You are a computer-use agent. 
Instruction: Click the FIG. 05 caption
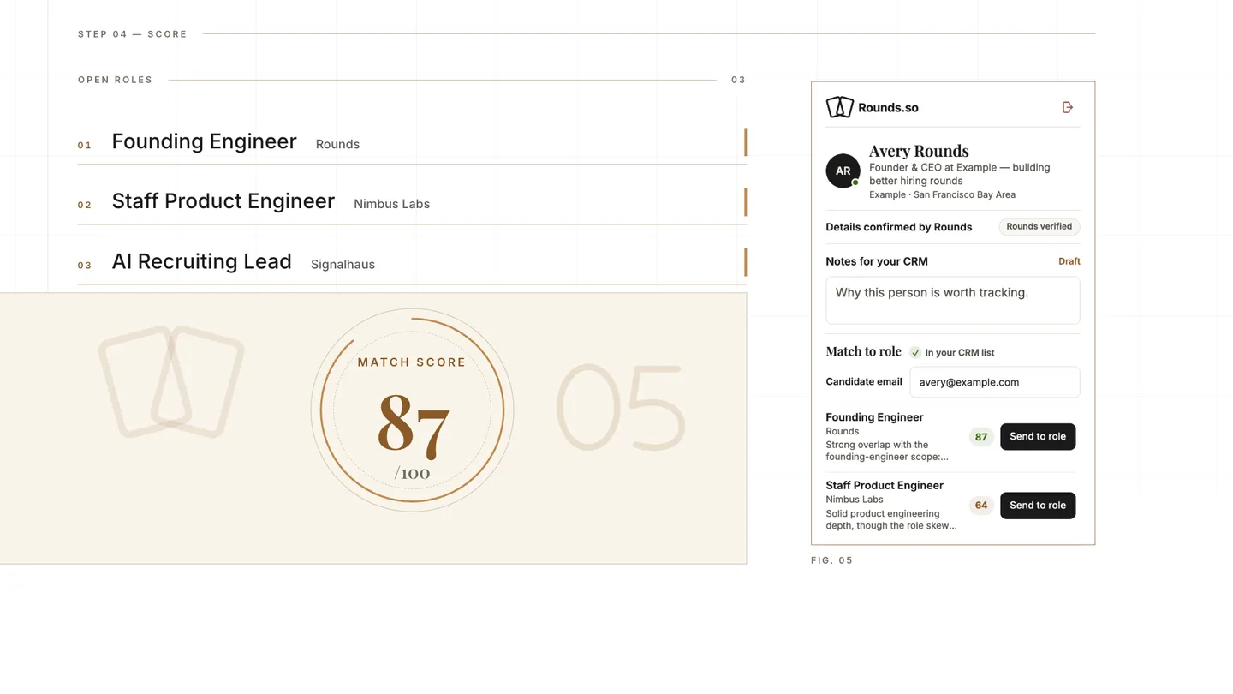831,560
